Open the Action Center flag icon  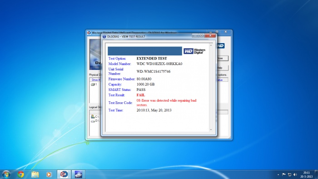(284, 174)
